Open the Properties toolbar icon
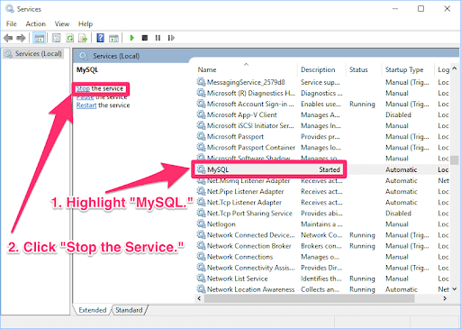Viewport: 461px width, 329px height. [x=57, y=38]
